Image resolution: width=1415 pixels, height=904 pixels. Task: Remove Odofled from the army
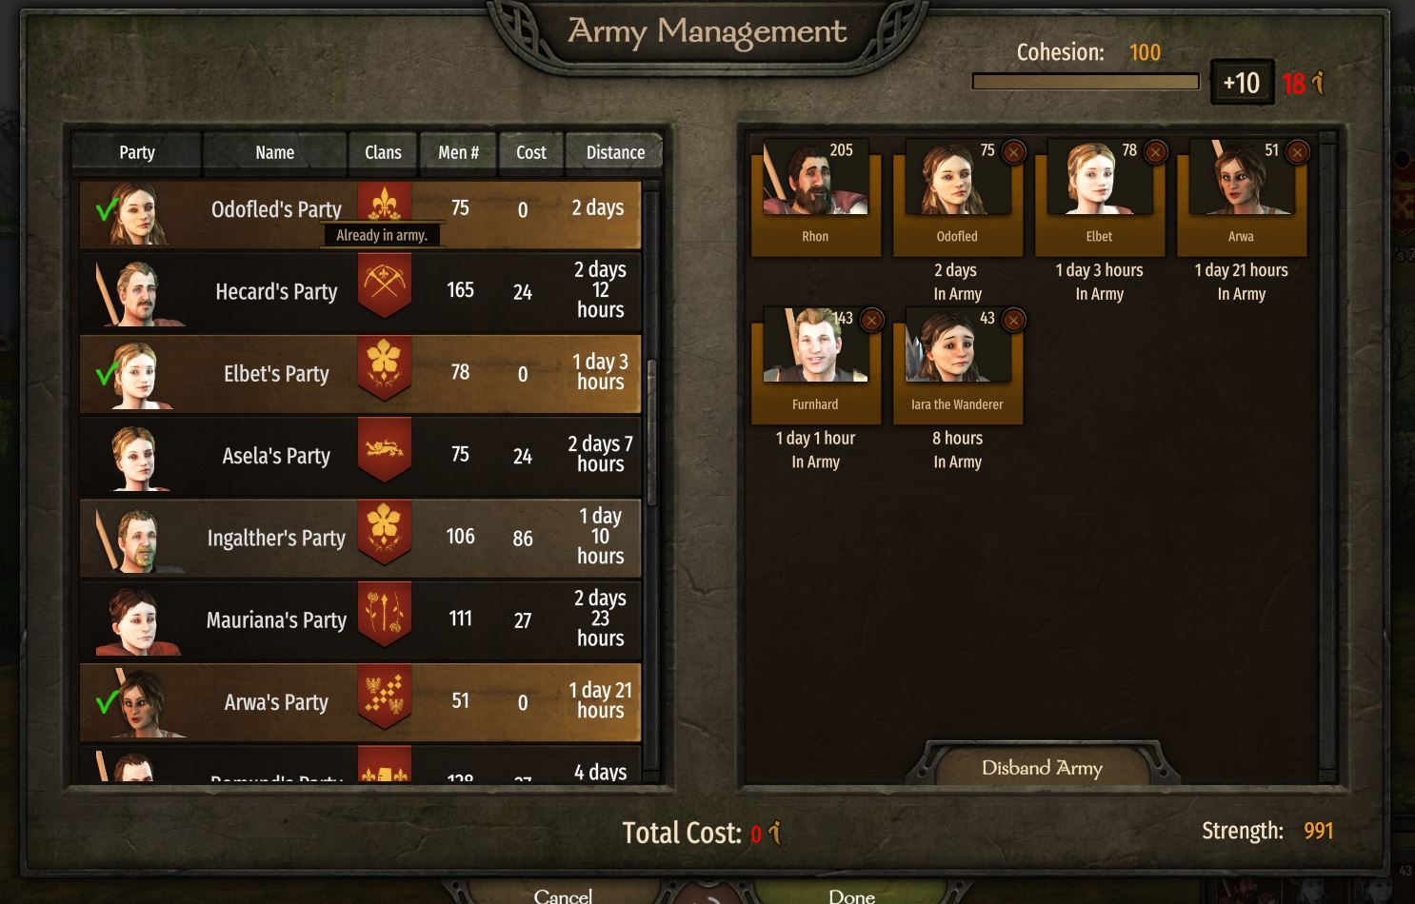(x=1013, y=151)
